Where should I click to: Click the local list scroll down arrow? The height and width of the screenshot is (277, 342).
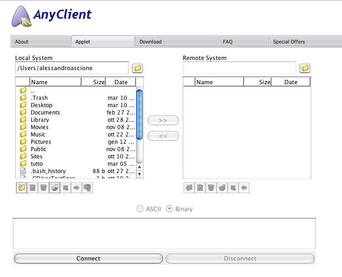(x=139, y=174)
